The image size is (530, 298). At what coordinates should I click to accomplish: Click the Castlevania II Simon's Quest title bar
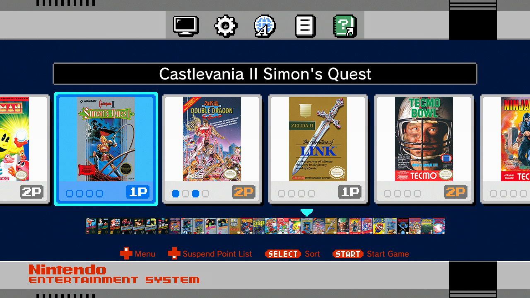(265, 74)
